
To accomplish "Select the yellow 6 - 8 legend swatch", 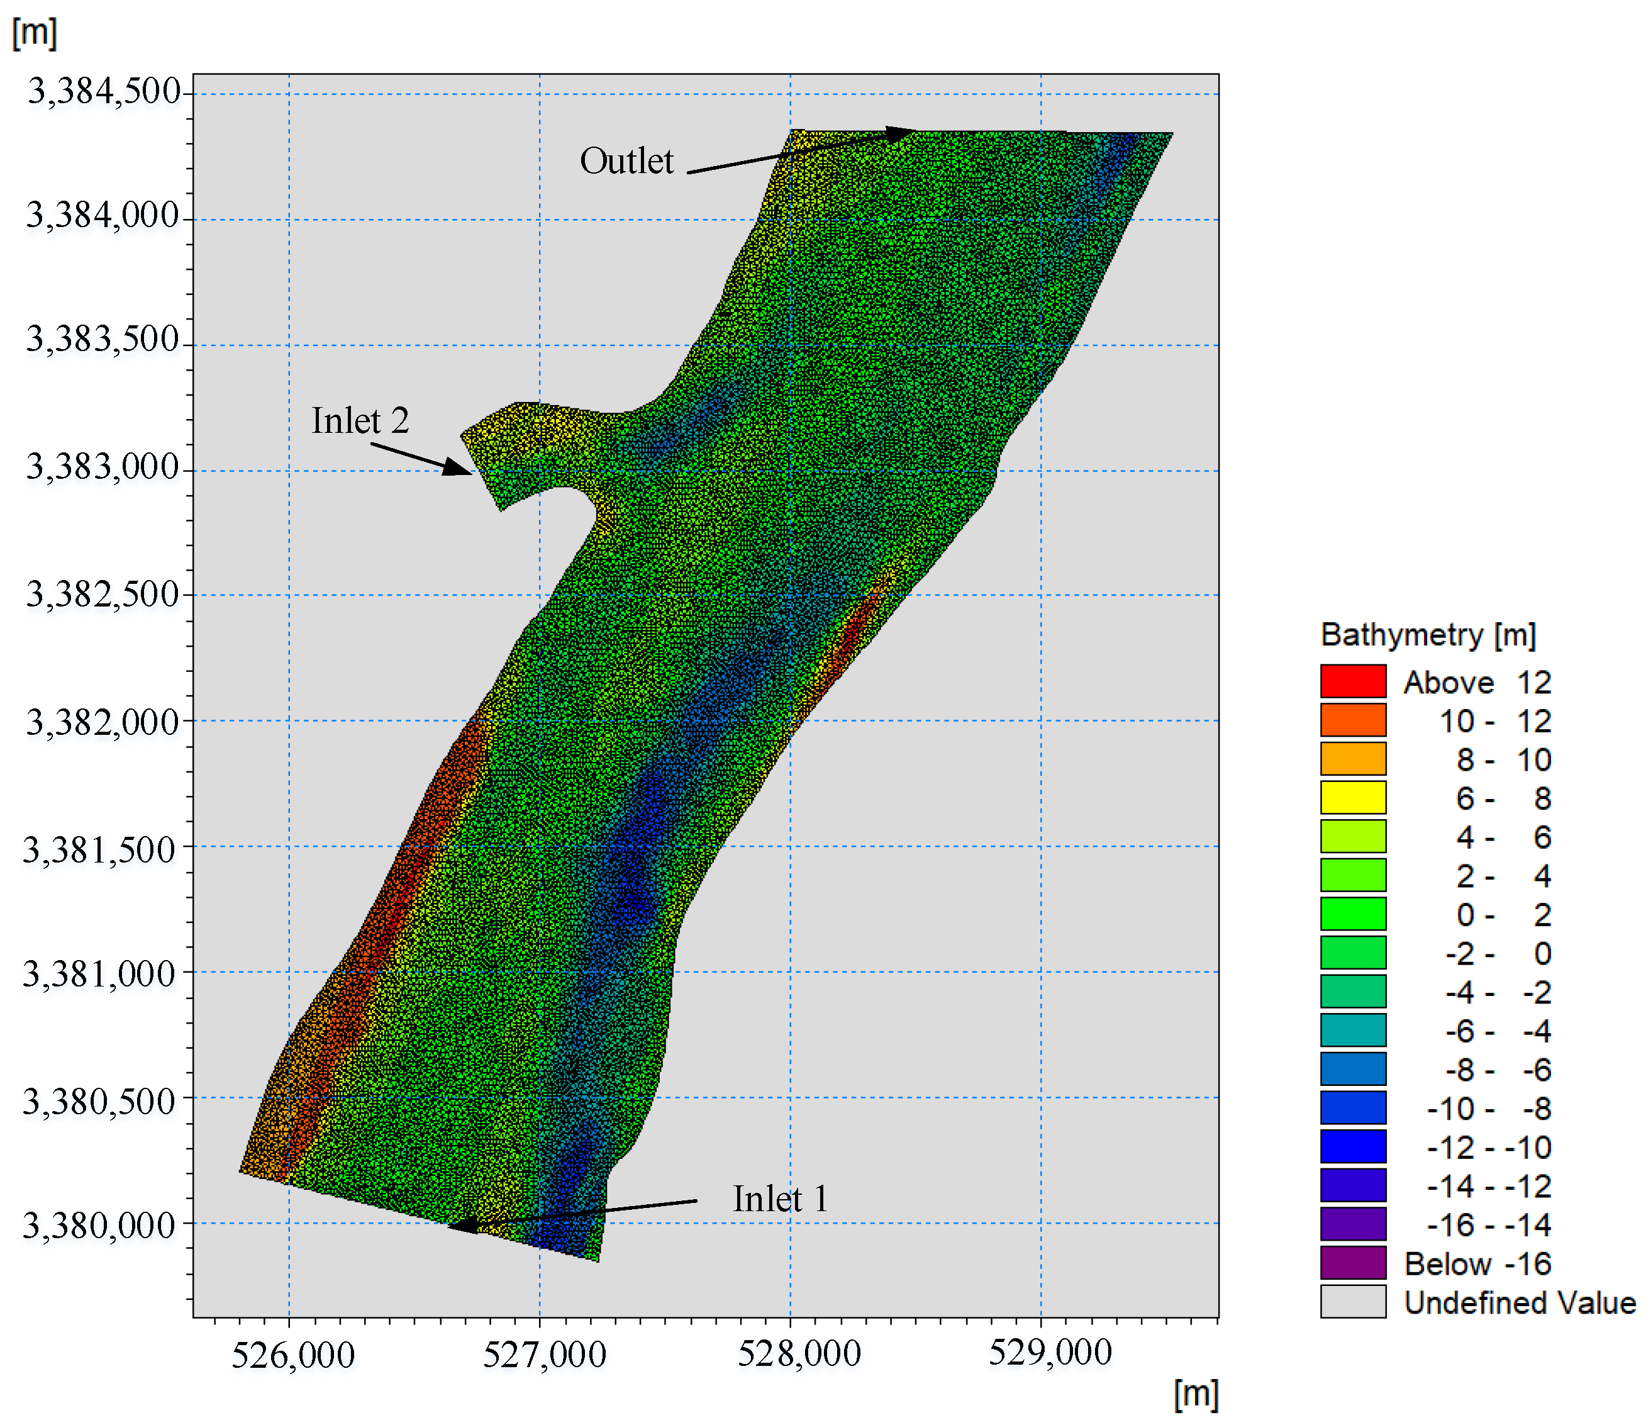I will 1352,798.
